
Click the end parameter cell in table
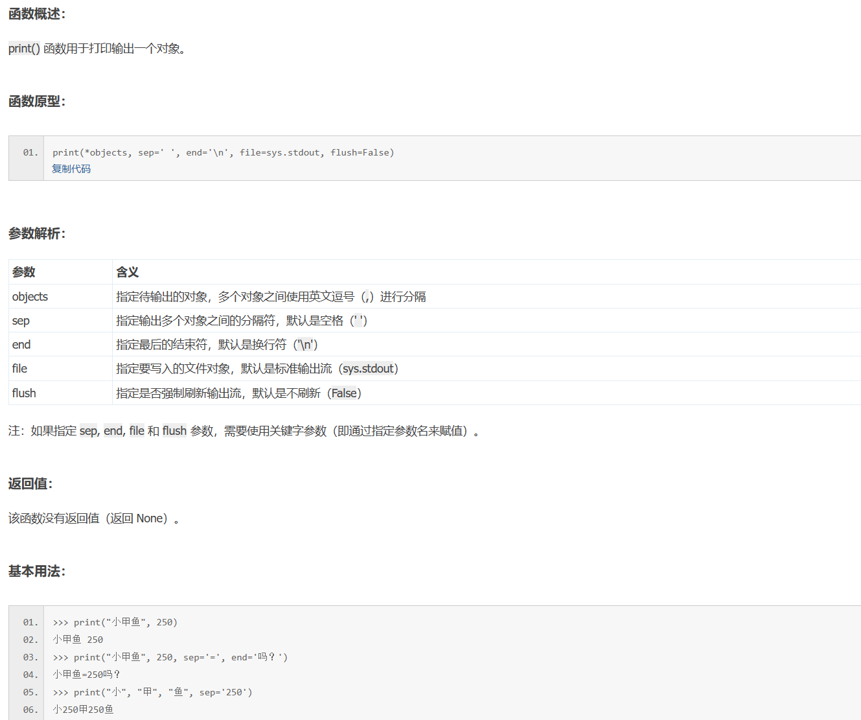point(60,344)
